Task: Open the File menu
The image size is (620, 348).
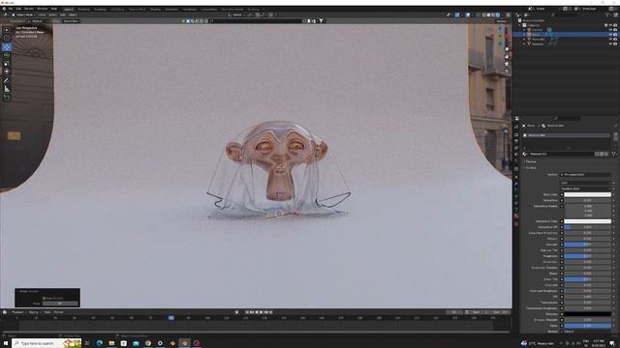Action: click(x=11, y=9)
